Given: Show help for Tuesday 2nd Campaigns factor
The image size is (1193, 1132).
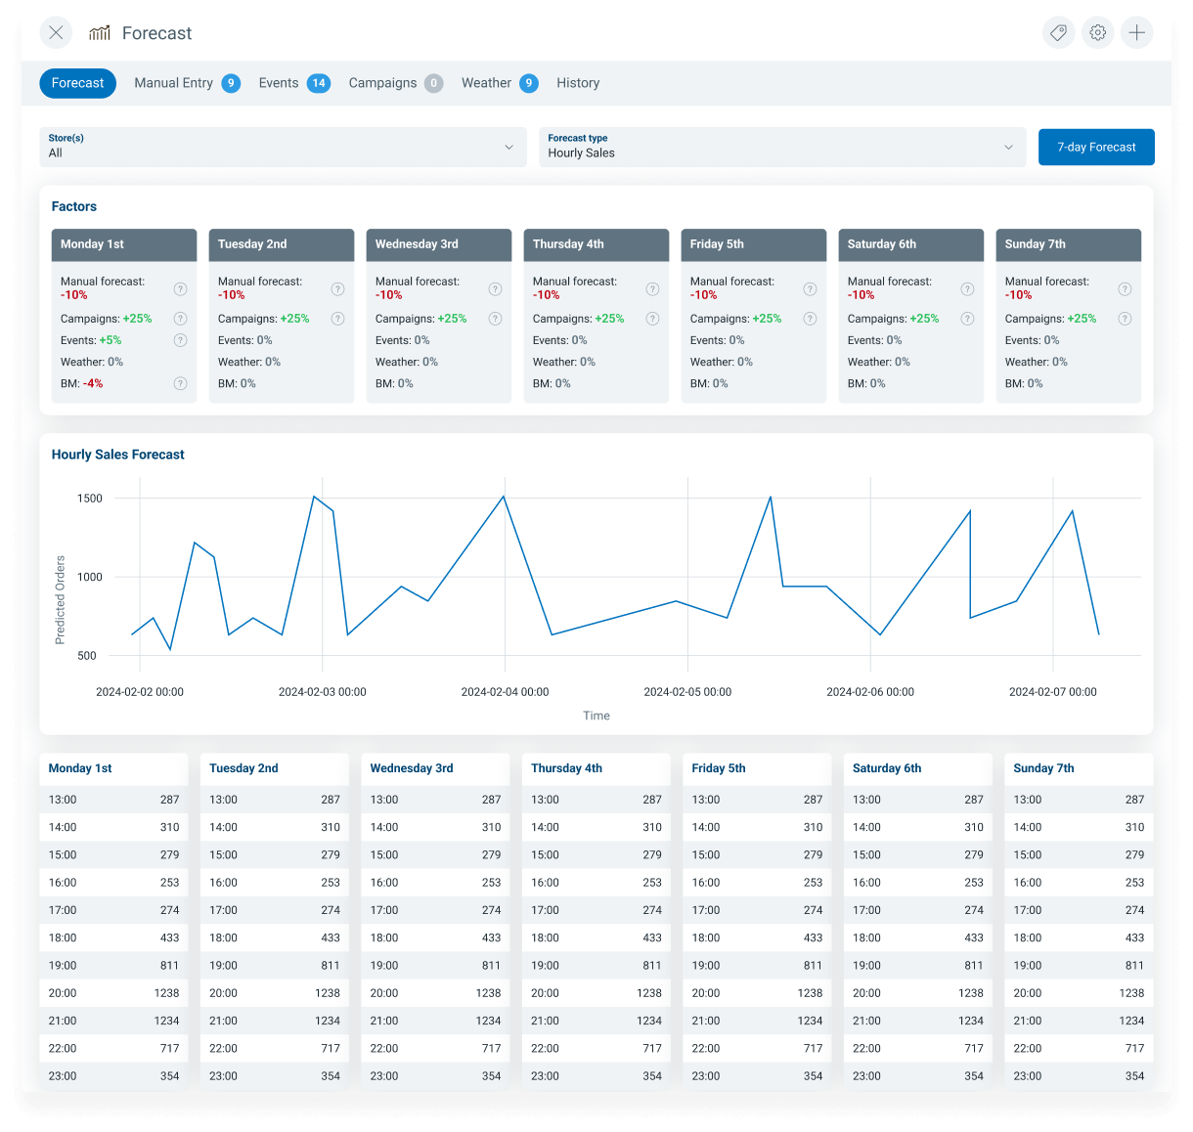Looking at the screenshot, I should tap(337, 319).
